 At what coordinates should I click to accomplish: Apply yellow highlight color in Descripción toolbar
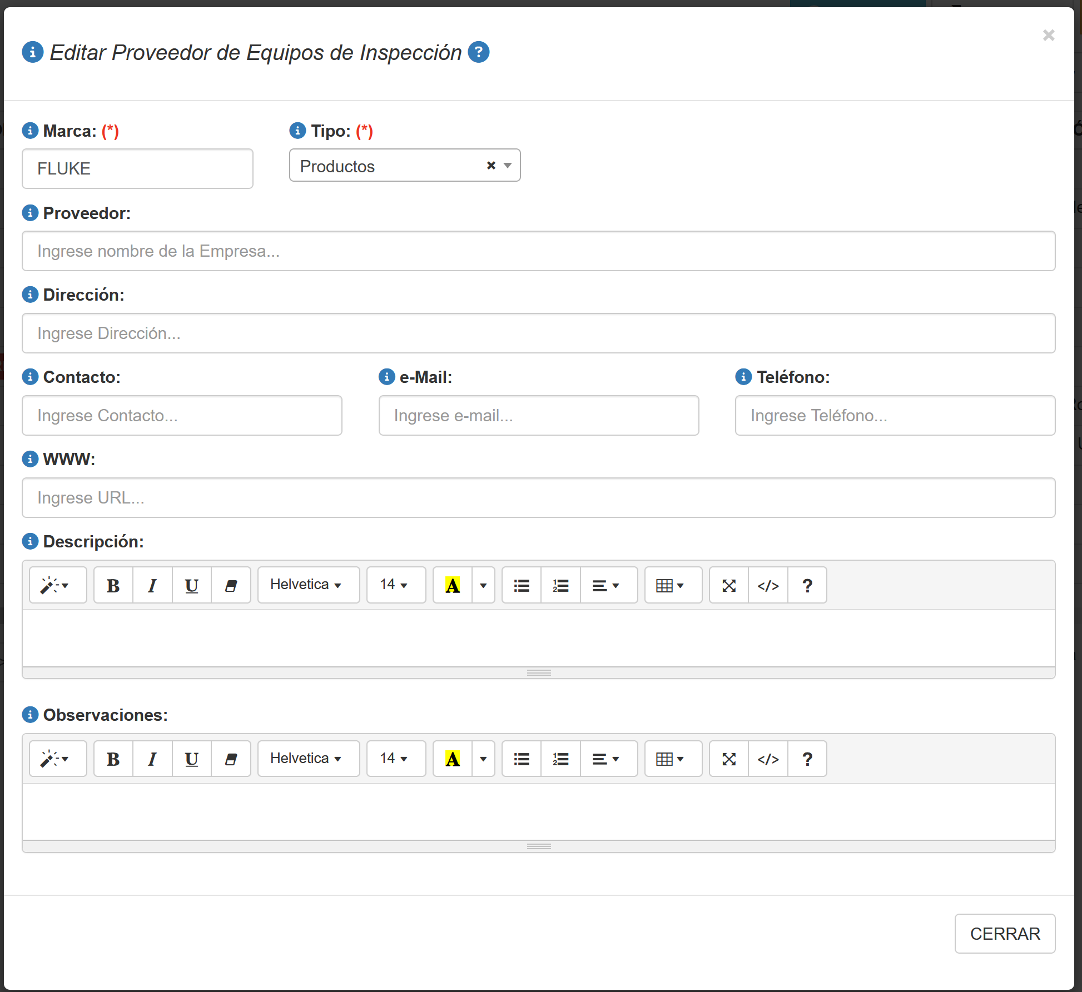[x=453, y=585]
